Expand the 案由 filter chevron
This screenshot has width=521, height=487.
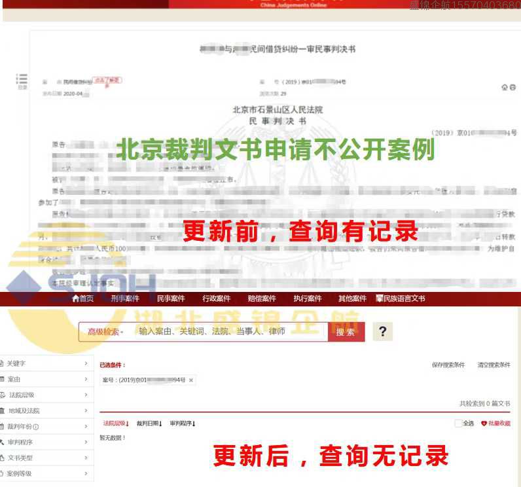coord(86,379)
